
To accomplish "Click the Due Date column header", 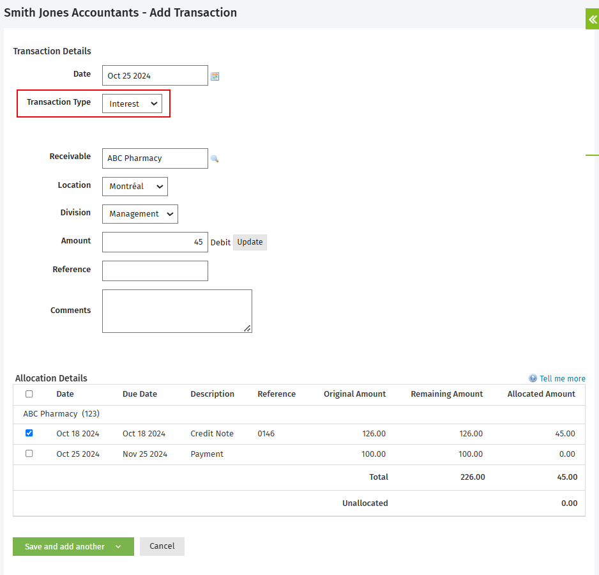I will tap(140, 394).
